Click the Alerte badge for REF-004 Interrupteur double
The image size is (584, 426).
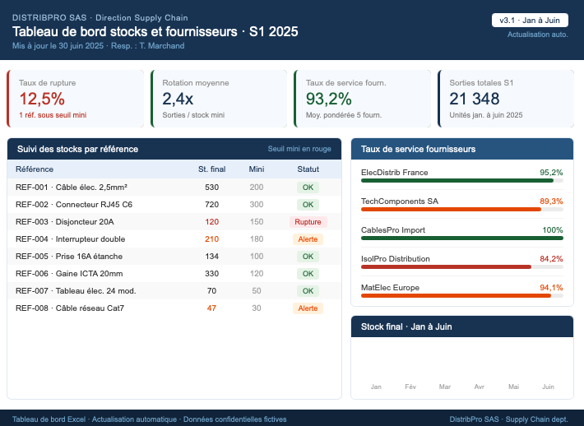tap(308, 239)
